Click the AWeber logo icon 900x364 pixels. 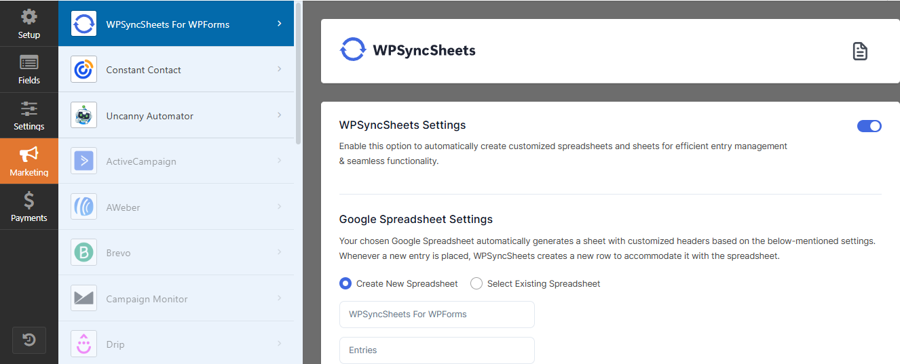[x=84, y=207]
